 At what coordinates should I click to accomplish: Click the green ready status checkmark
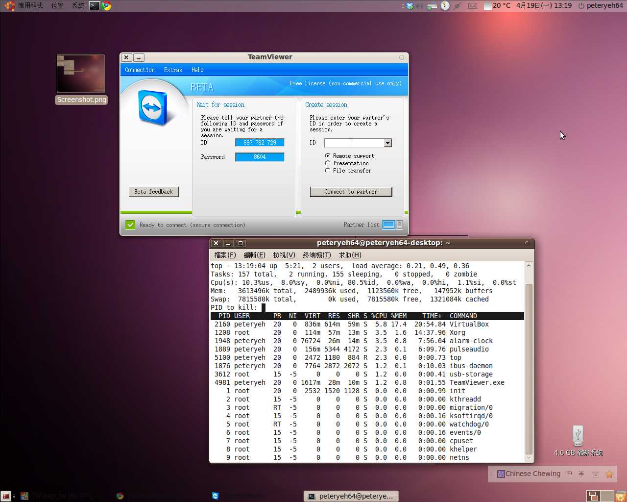[130, 225]
